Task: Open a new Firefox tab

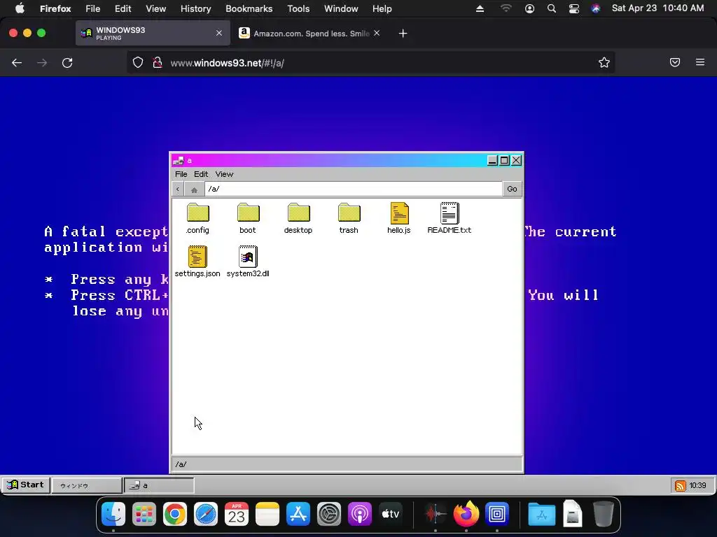Action: tap(403, 34)
